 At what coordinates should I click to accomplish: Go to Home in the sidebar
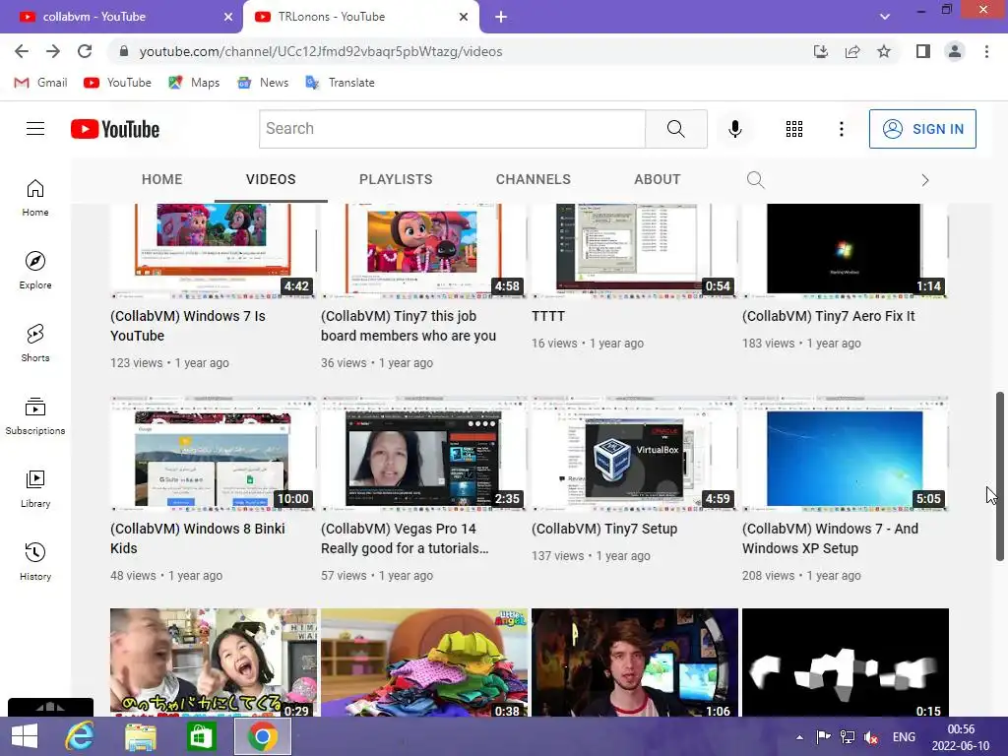[x=35, y=197]
